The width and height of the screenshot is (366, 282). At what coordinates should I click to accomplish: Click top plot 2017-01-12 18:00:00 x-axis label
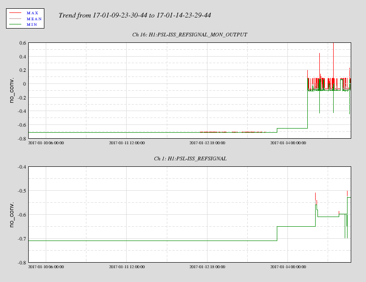[207, 143]
